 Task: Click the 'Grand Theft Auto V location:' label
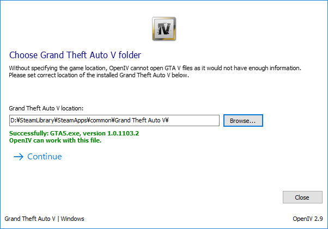[x=46, y=108]
